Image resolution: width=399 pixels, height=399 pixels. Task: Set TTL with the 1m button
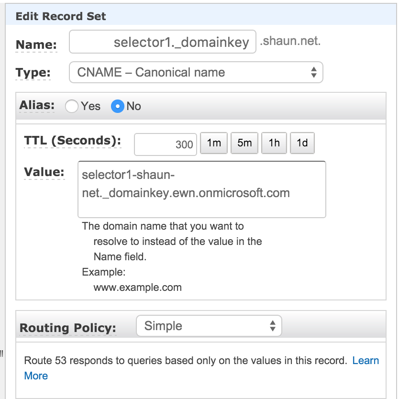[x=214, y=143]
